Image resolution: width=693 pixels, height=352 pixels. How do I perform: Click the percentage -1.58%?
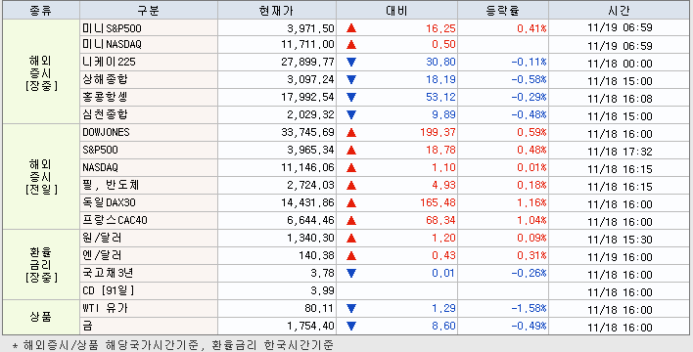tap(529, 308)
